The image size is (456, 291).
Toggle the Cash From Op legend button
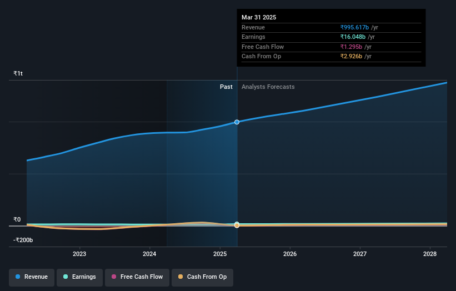tap(202, 277)
